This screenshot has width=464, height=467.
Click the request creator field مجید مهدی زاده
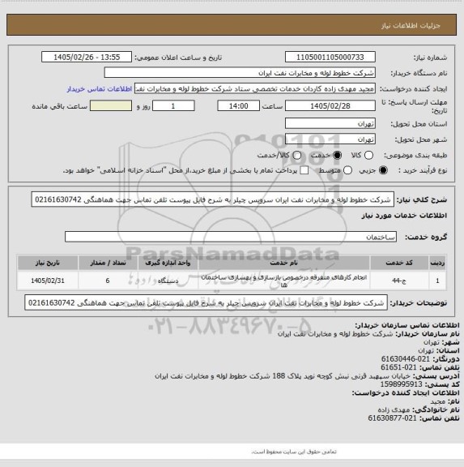click(x=255, y=88)
